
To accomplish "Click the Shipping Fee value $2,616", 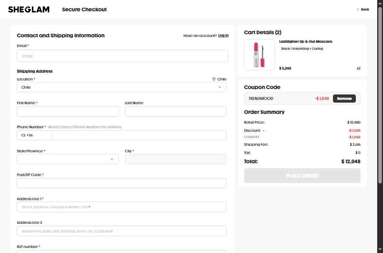I will coord(355,145).
